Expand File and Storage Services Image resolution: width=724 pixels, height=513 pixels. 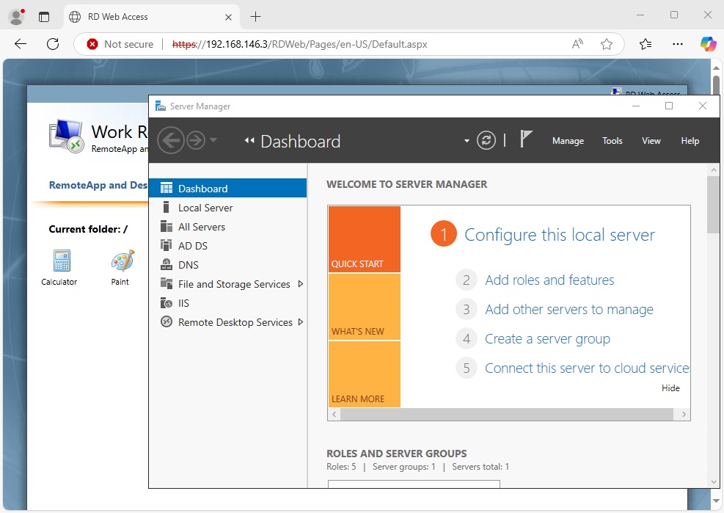pyautogui.click(x=300, y=284)
